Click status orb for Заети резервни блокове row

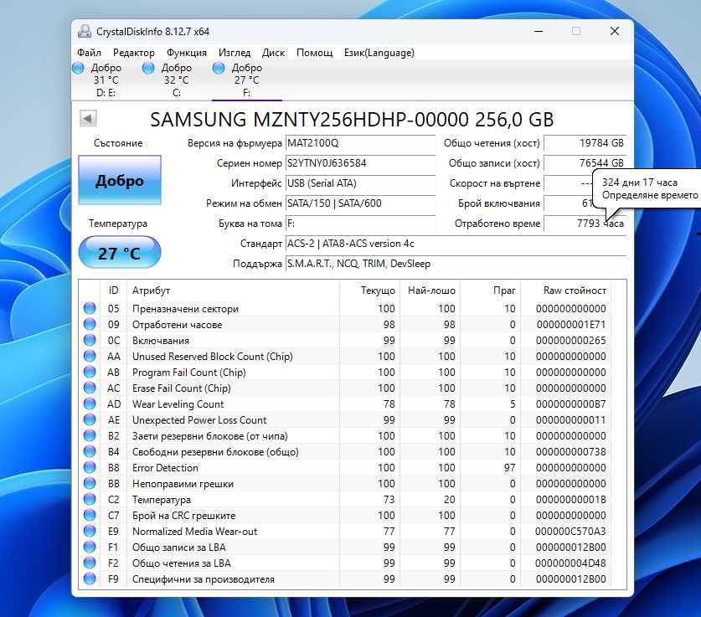point(90,435)
